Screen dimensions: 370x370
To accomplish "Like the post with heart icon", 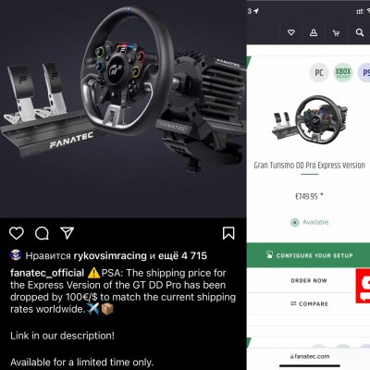I will point(17,233).
